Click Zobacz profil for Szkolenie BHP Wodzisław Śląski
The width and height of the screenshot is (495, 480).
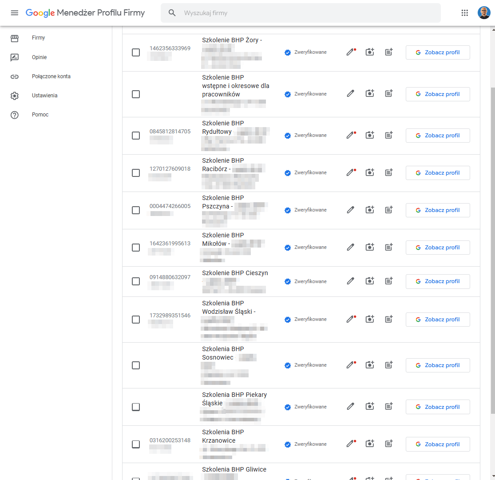(437, 319)
